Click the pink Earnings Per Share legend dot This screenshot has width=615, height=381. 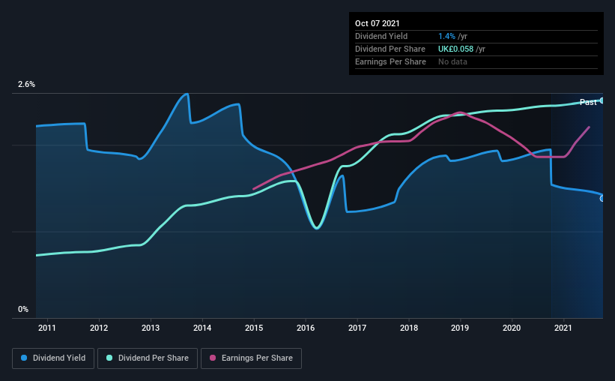[x=213, y=358]
